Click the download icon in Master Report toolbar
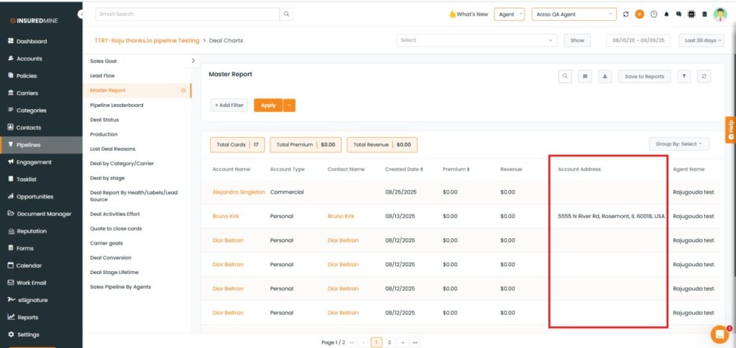 tap(605, 76)
